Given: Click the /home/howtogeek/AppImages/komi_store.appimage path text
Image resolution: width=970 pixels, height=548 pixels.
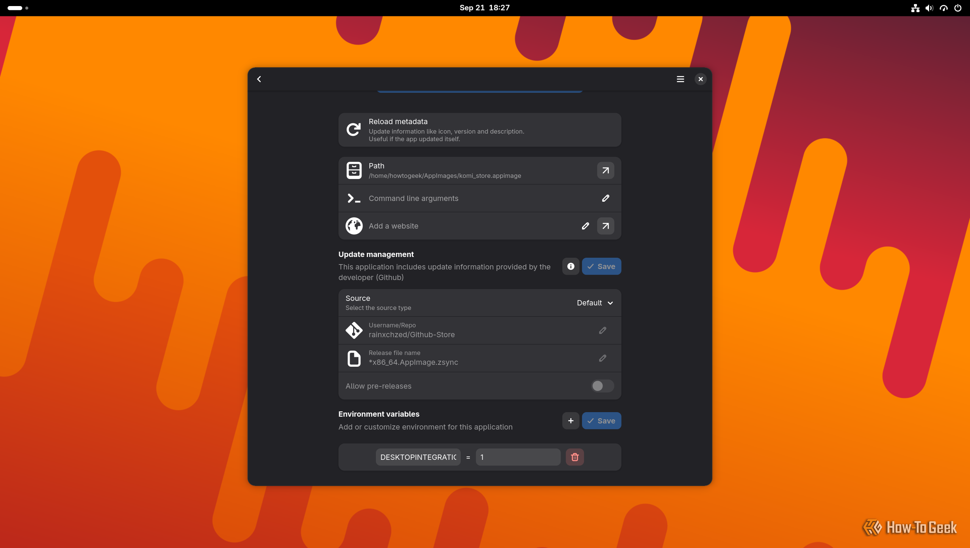Looking at the screenshot, I should tap(445, 176).
